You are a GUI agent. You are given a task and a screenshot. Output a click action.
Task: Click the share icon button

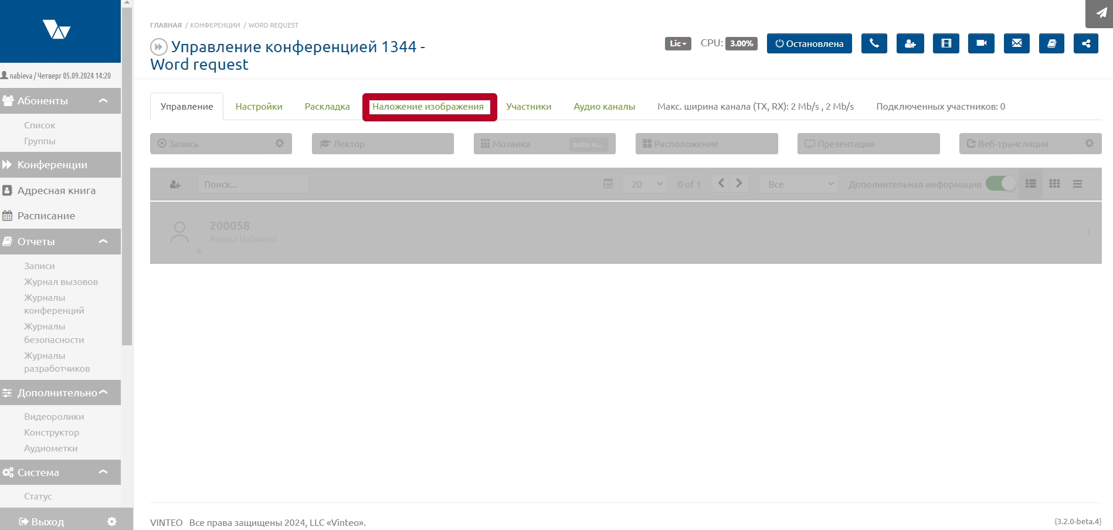pos(1086,43)
